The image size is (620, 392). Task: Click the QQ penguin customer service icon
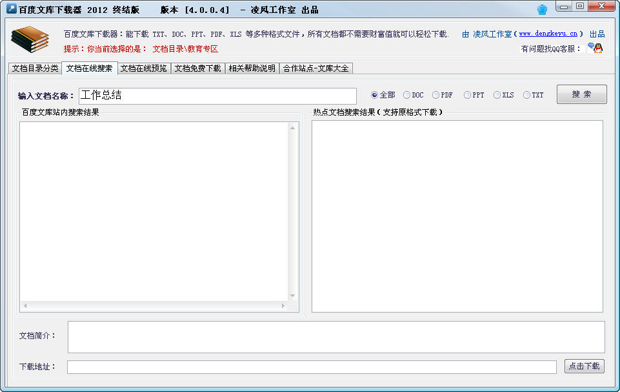(x=595, y=48)
